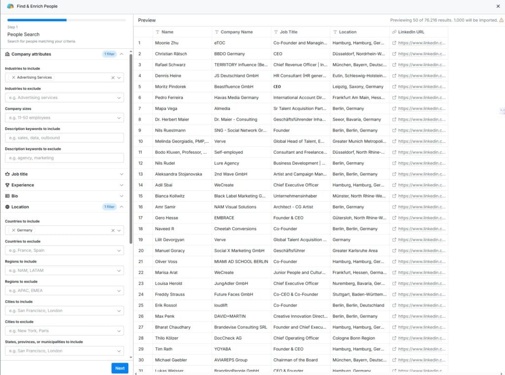Click external link icon in Rafael Schwarz row

(394, 65)
